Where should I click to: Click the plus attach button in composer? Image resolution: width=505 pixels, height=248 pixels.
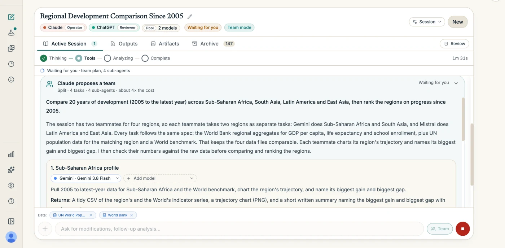click(45, 229)
